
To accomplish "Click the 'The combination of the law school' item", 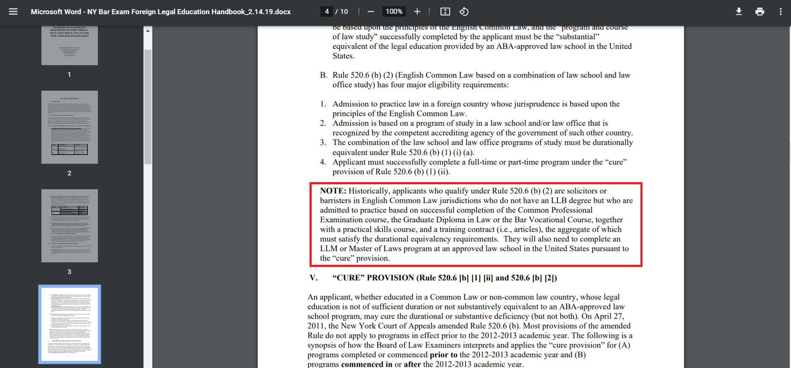I will pos(483,147).
